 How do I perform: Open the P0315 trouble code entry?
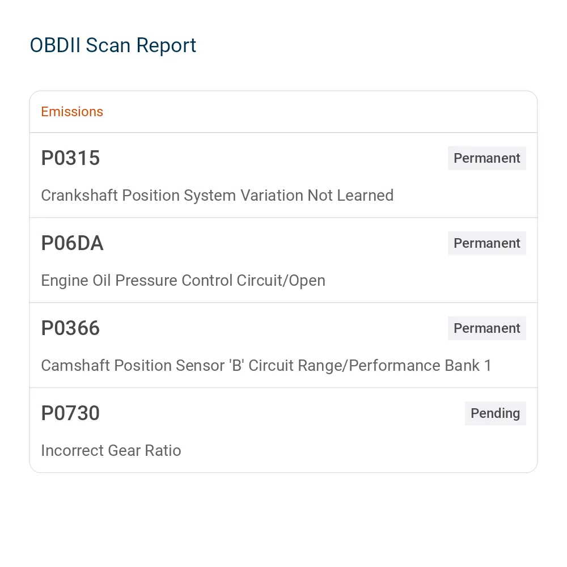pos(283,175)
